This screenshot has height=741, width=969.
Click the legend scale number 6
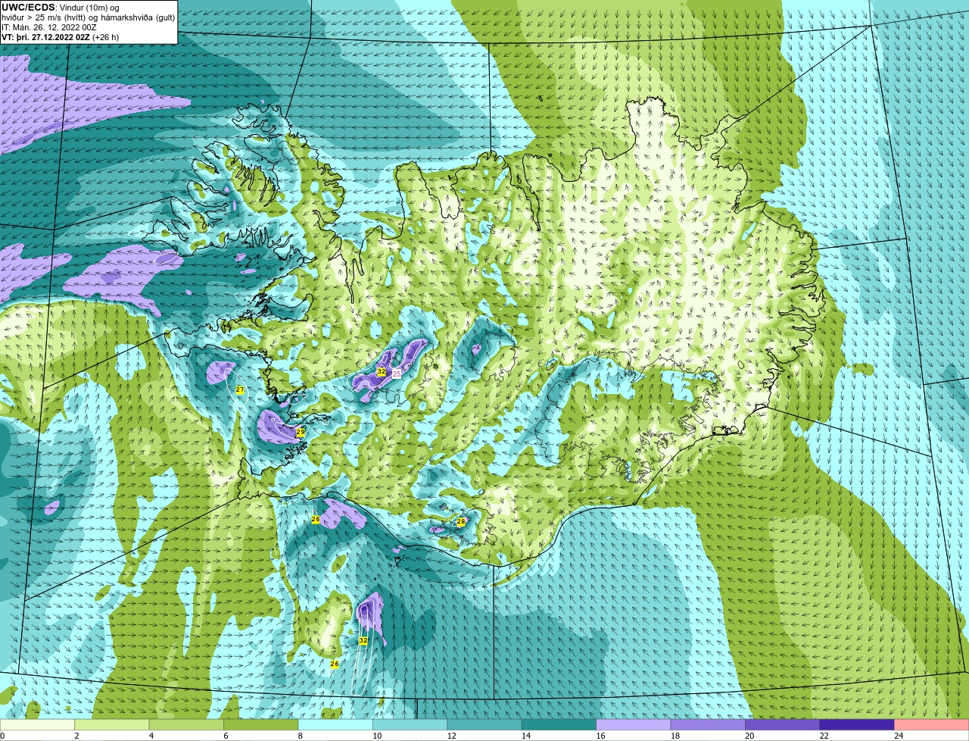(x=225, y=736)
